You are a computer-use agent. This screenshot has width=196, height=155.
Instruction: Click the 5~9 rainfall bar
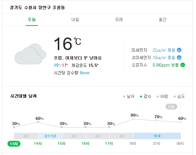tap(157, 136)
